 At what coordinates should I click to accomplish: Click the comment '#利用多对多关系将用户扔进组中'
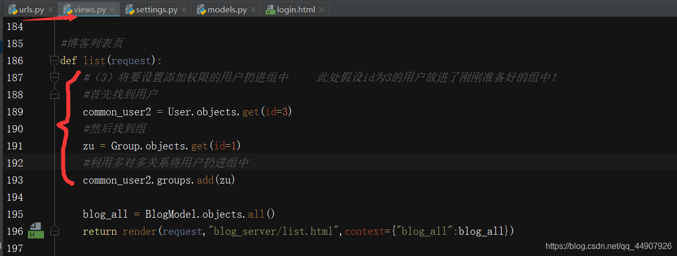point(166,163)
